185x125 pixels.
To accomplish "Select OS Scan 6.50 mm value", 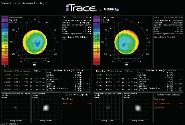I will pyautogui.click(x=179, y=31).
